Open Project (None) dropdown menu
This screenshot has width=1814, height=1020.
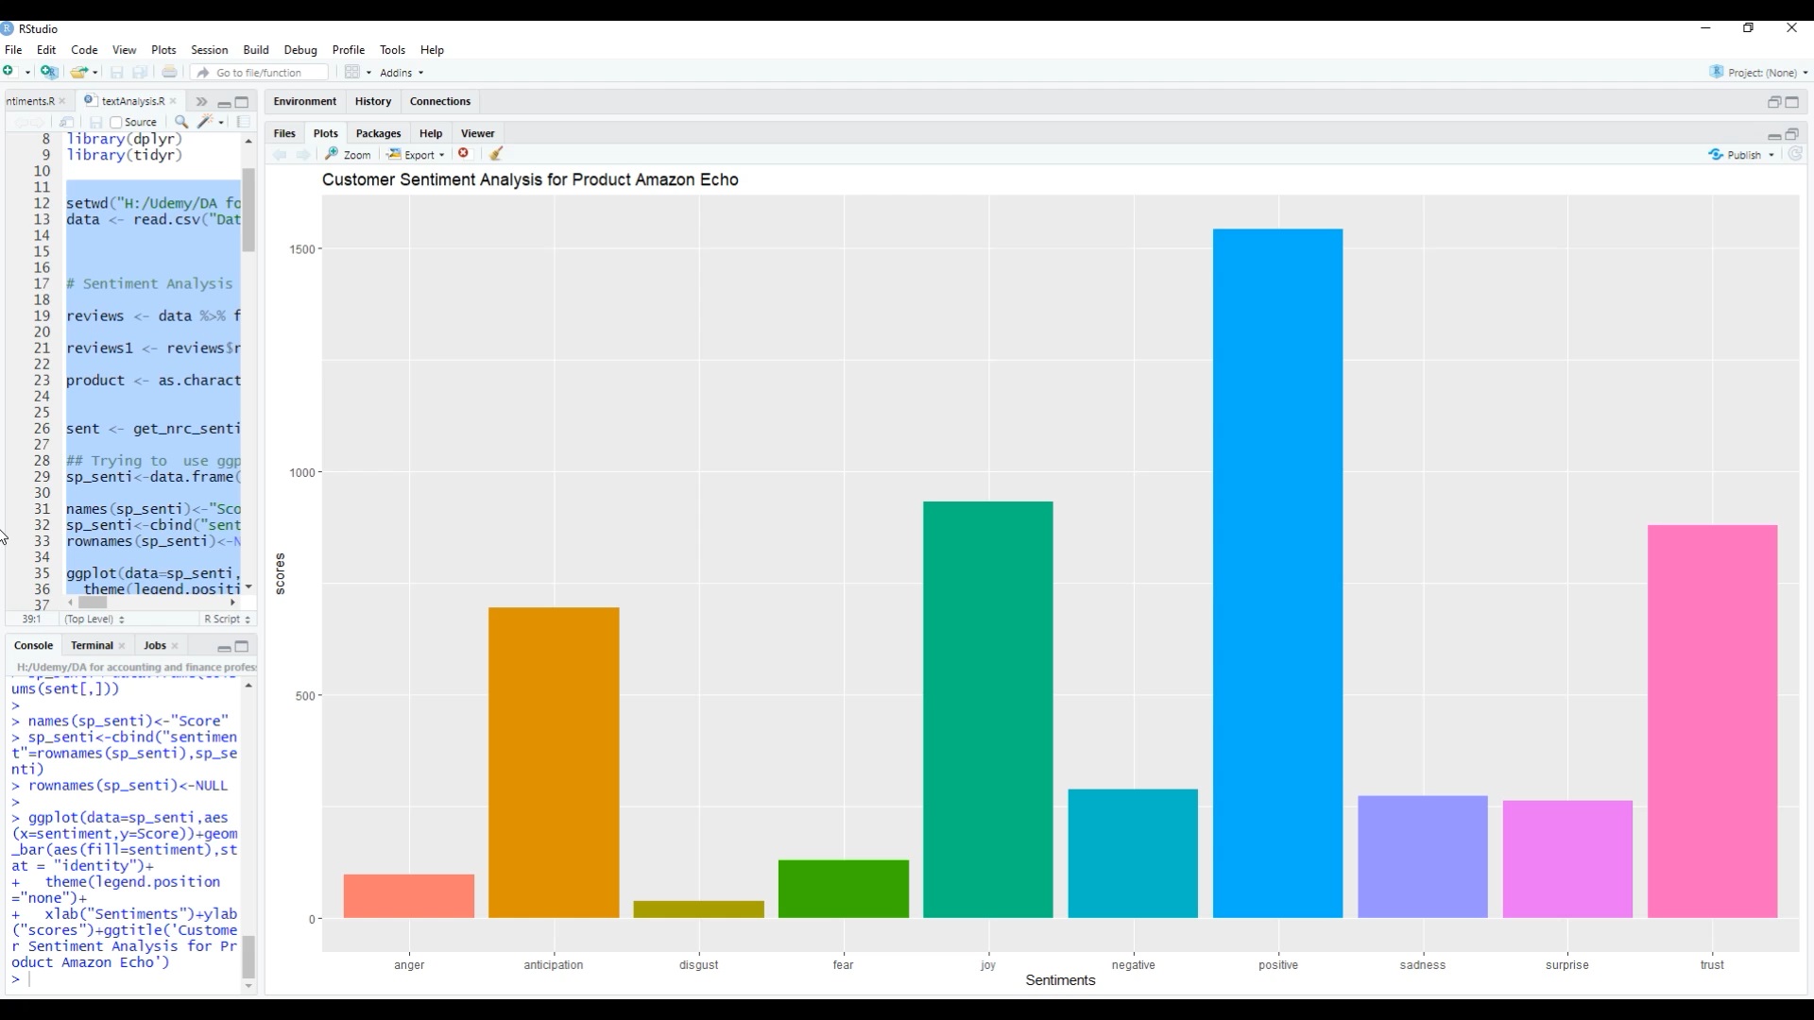pyautogui.click(x=1758, y=73)
